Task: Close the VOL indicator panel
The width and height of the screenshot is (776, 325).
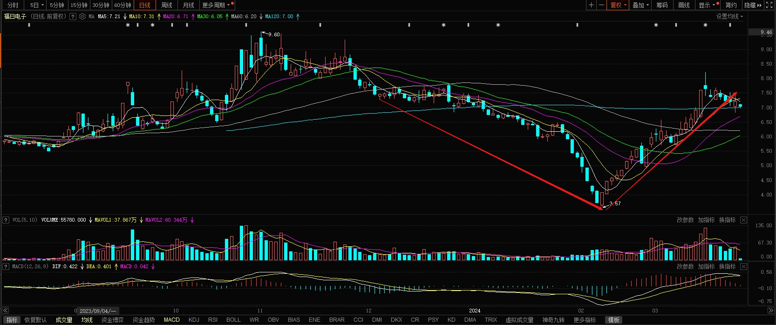Action: pyautogui.click(x=743, y=220)
